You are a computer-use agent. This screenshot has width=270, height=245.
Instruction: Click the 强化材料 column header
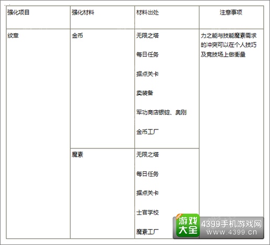coord(83,13)
